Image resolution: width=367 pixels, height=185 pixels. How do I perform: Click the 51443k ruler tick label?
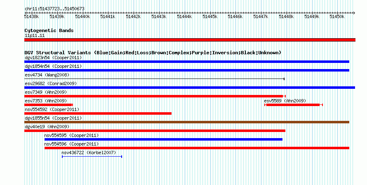159,16
